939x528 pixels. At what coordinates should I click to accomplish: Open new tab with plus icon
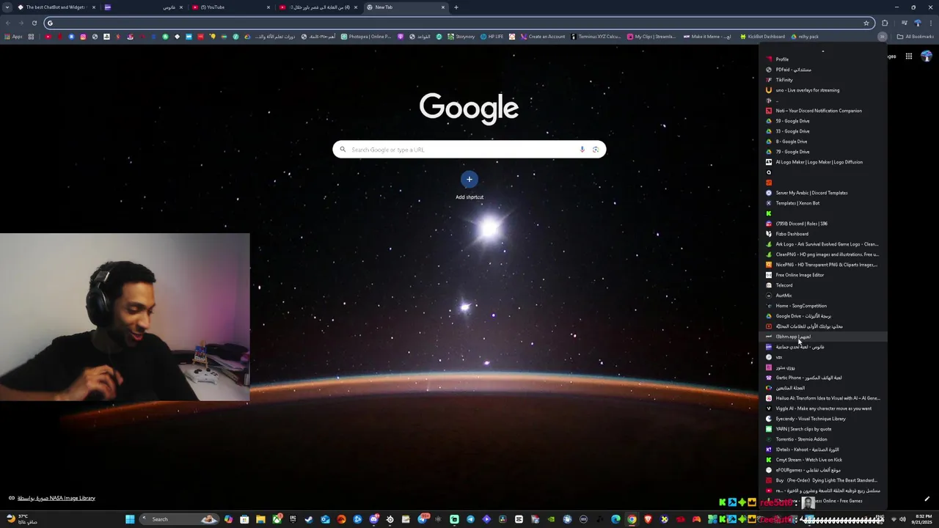pos(456,7)
